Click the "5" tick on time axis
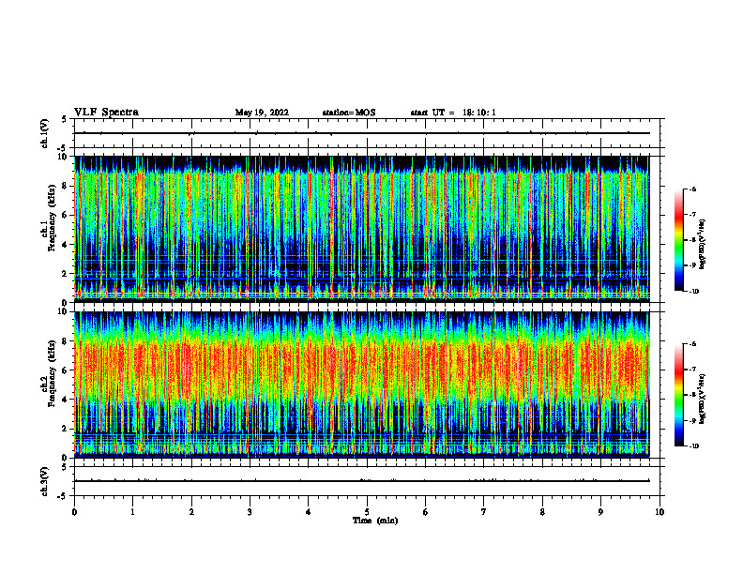The image size is (743, 574). [367, 512]
